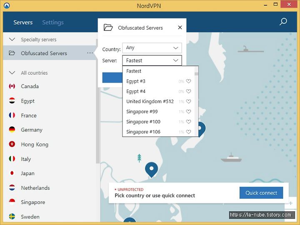Select United Kingdom #512 server
Viewport: 300px width, 225px height.
[158, 101]
